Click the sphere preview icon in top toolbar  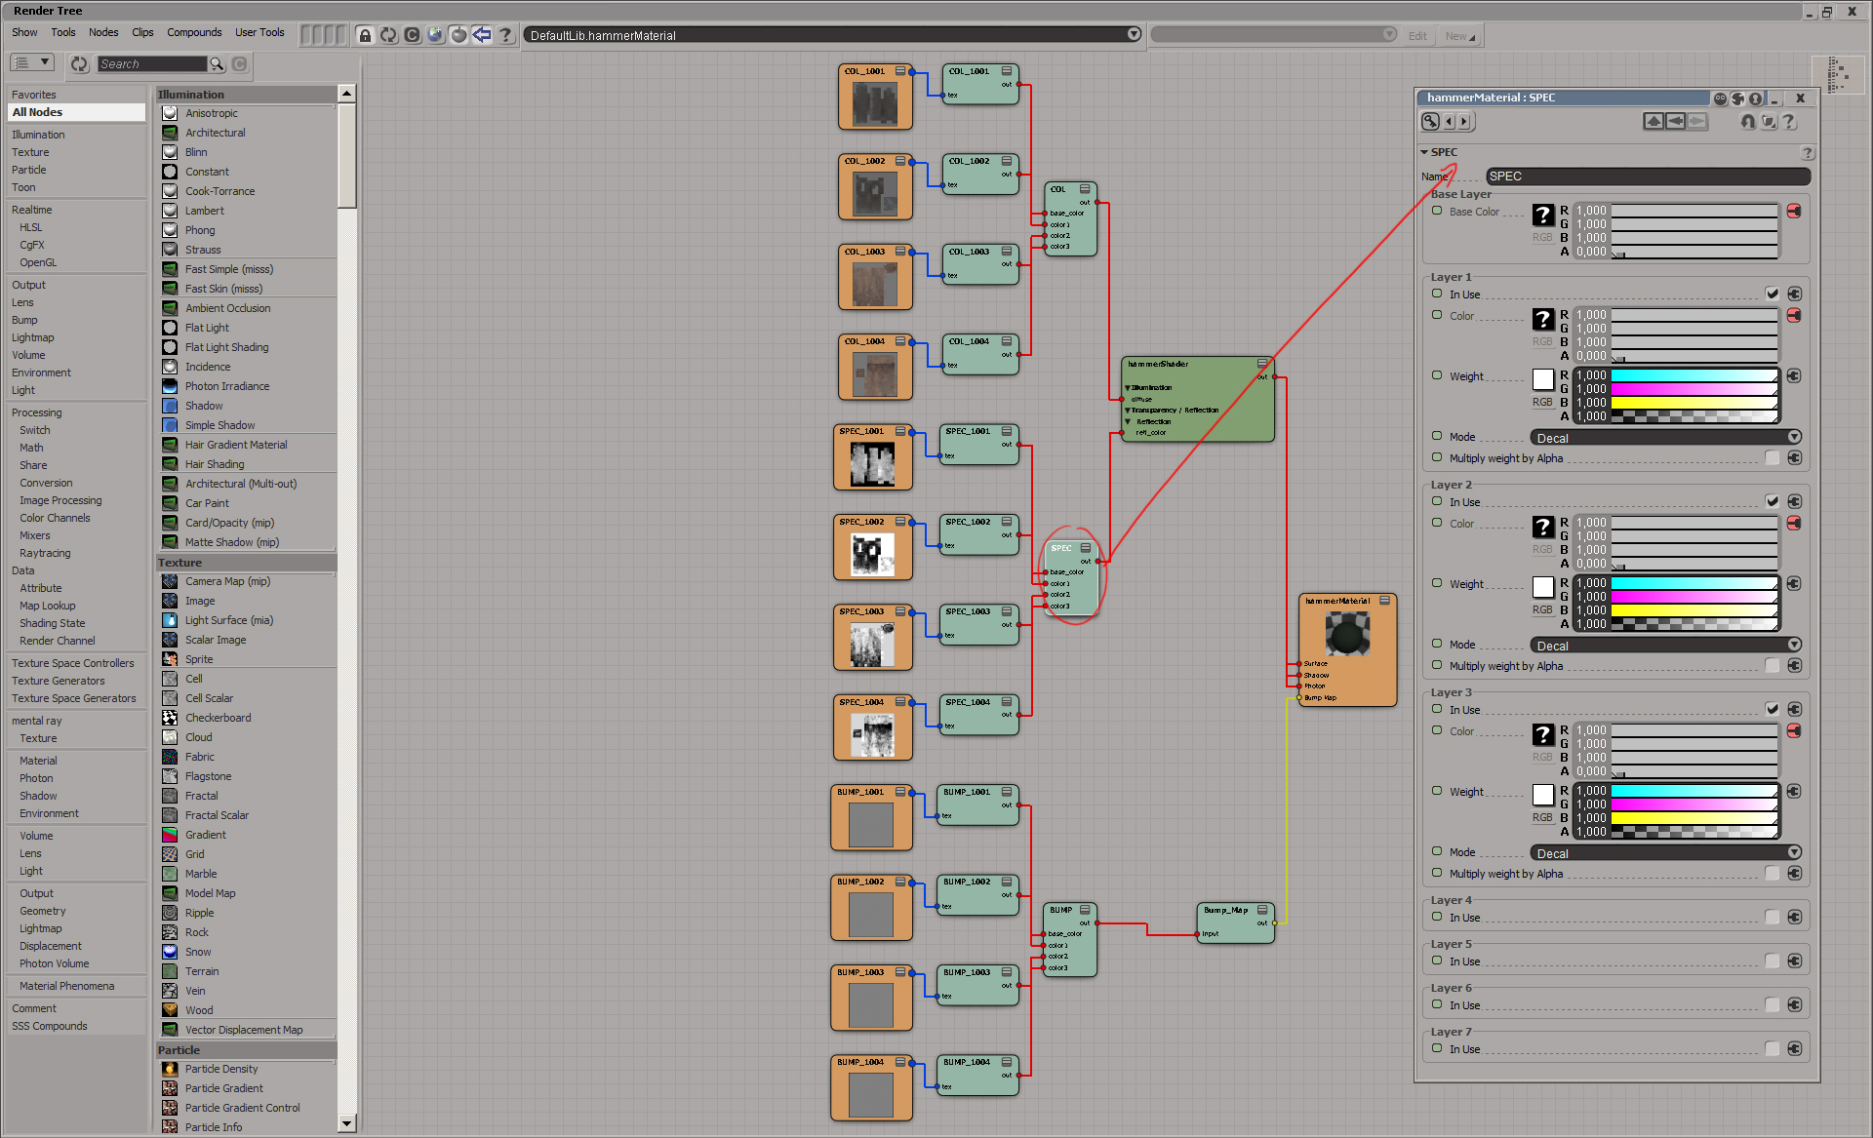pos(458,35)
